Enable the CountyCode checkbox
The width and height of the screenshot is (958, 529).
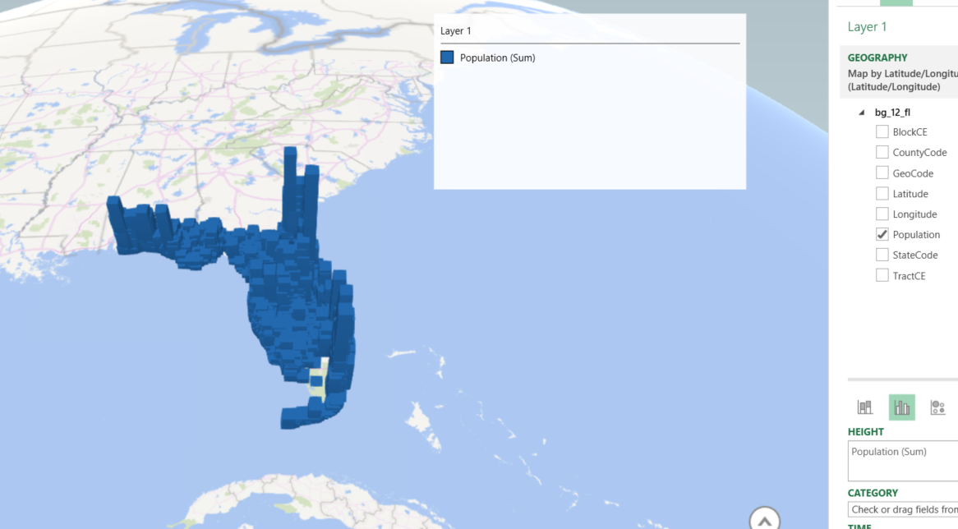tap(882, 152)
